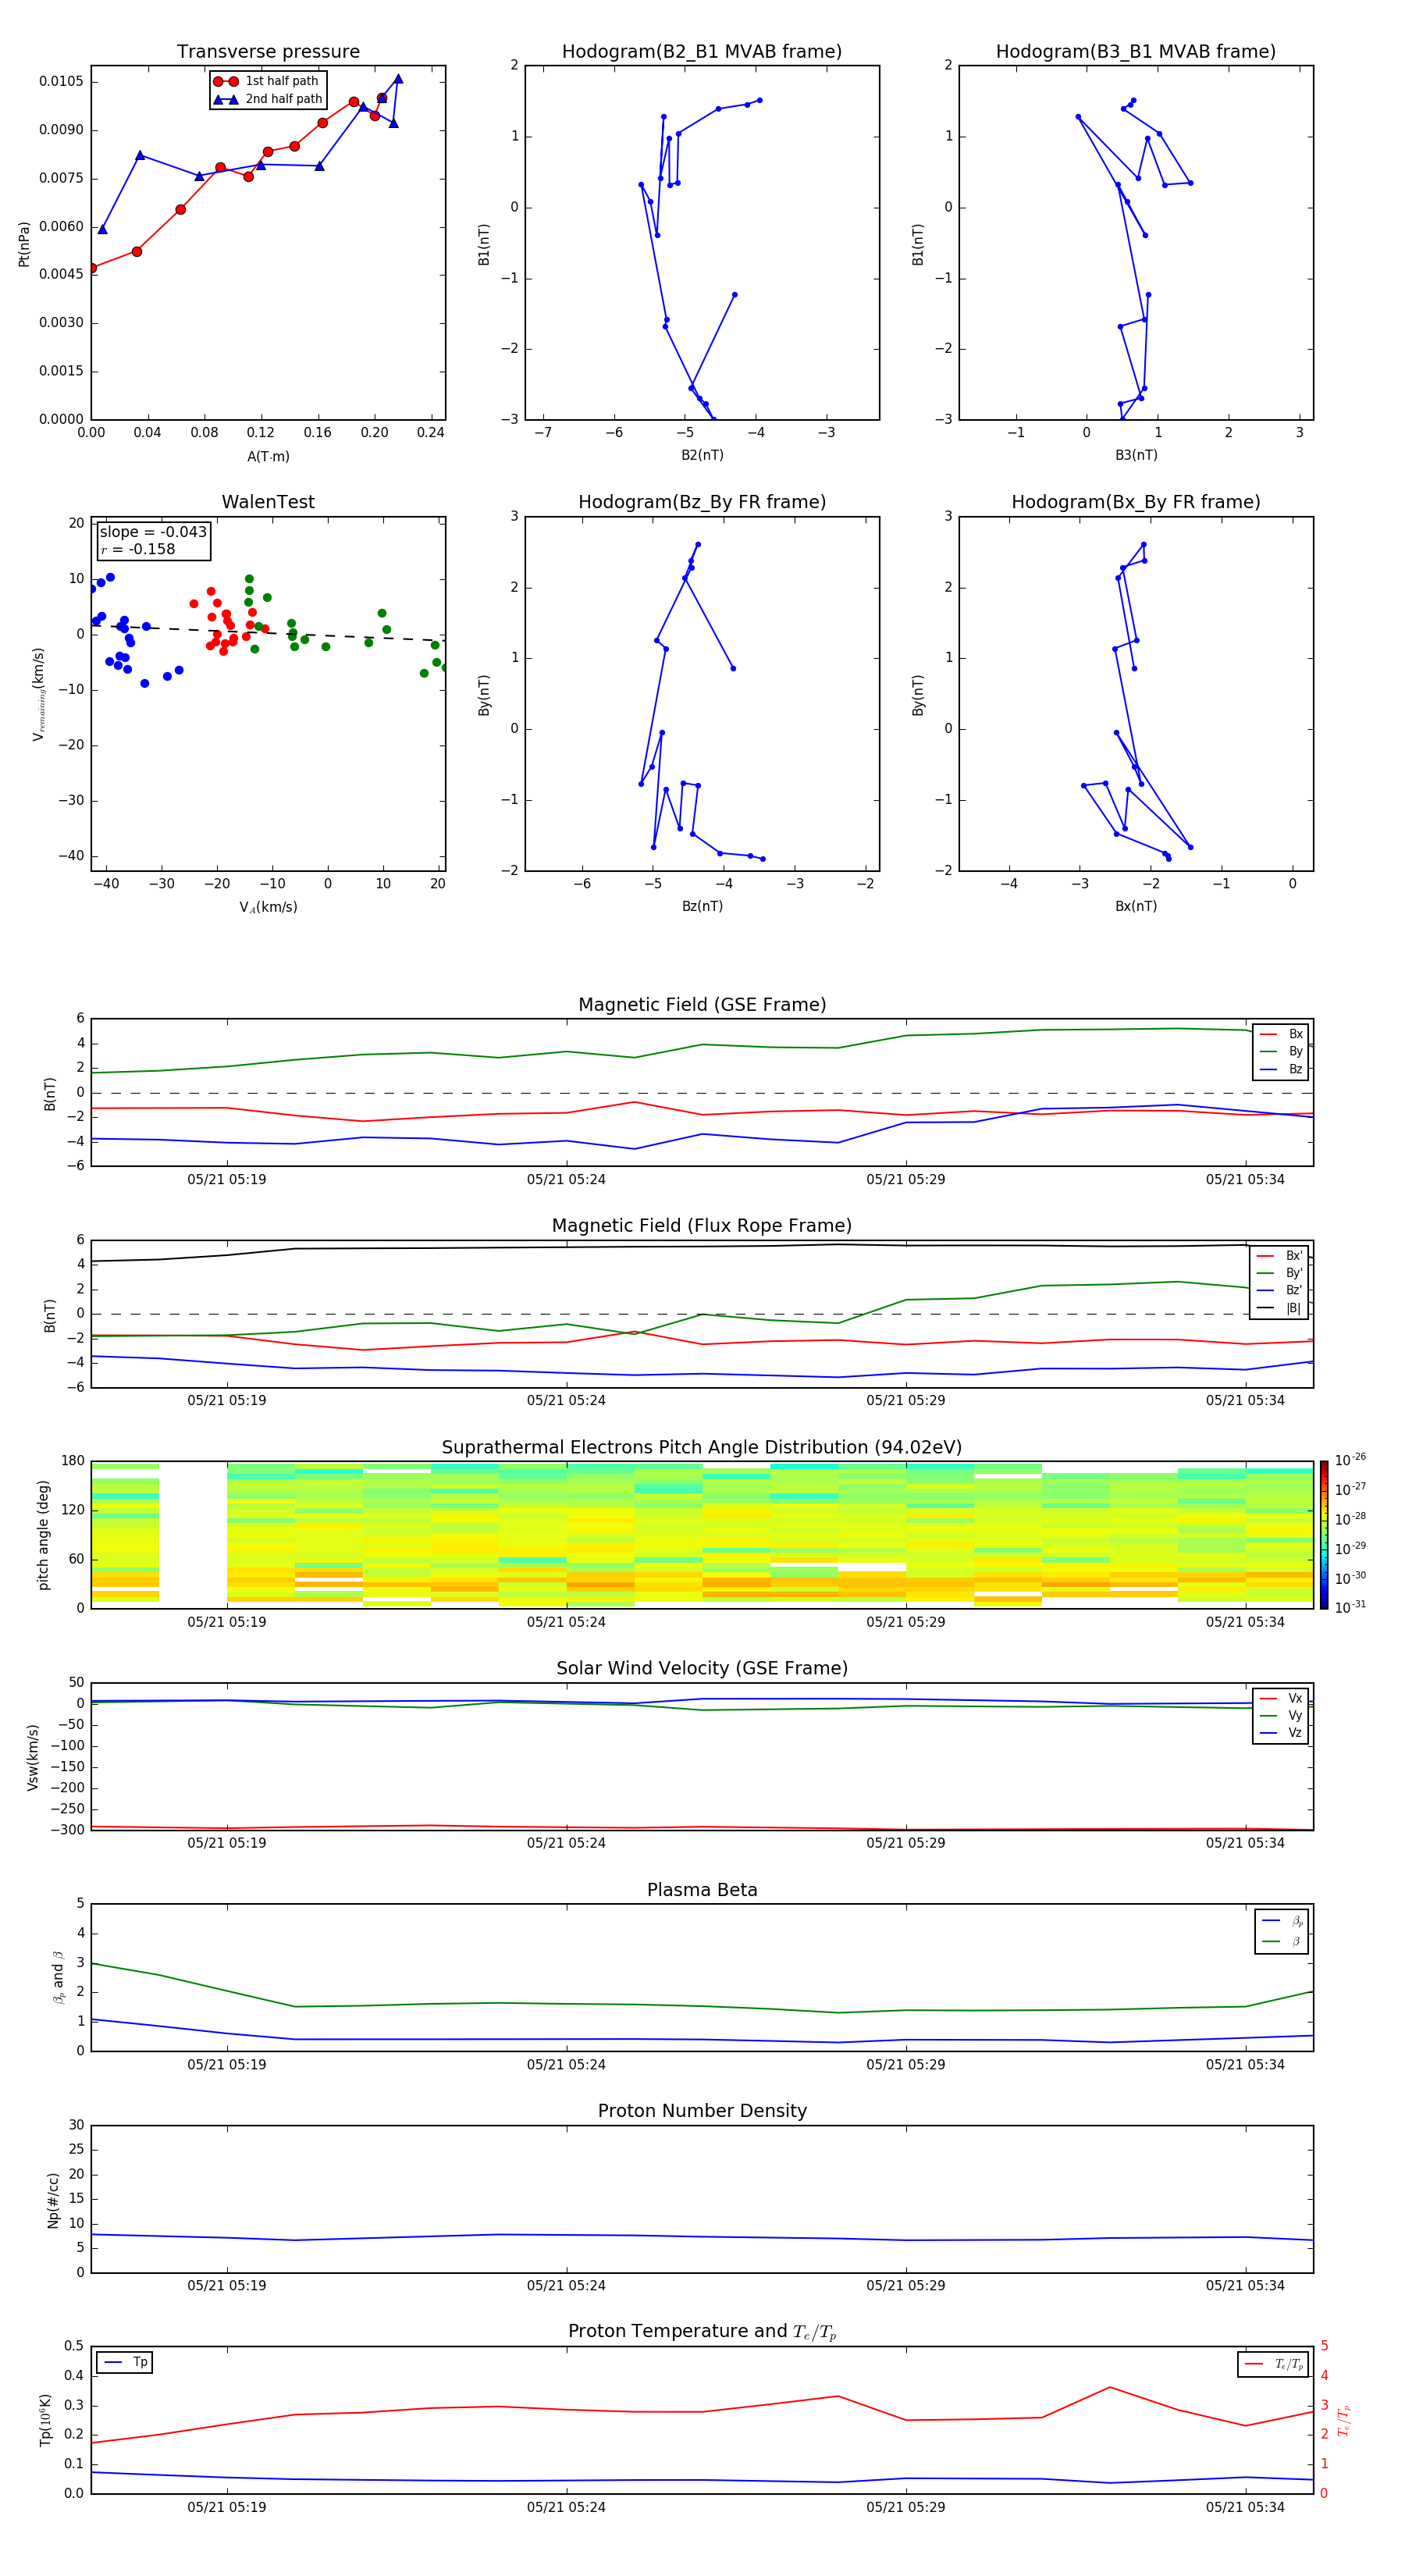
Task: Select the Bx' entry in Flux Rope legend
Action: [x=1280, y=1256]
